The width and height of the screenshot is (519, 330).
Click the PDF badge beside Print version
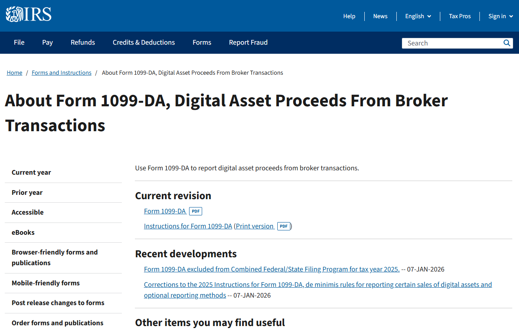pyautogui.click(x=284, y=226)
